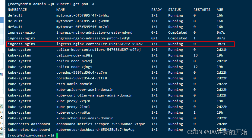Click Completed status of admission-create pod
Screen dimensions: 252x138
coord(178,32)
